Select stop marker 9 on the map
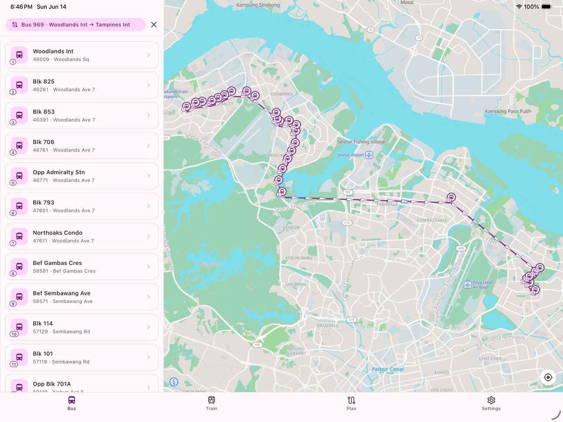This screenshot has height=422, width=563. coord(255,95)
